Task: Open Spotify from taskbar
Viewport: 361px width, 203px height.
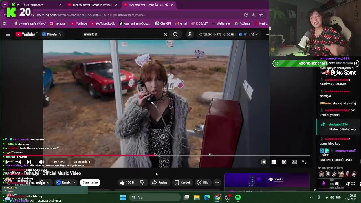Action: pyautogui.click(x=238, y=197)
